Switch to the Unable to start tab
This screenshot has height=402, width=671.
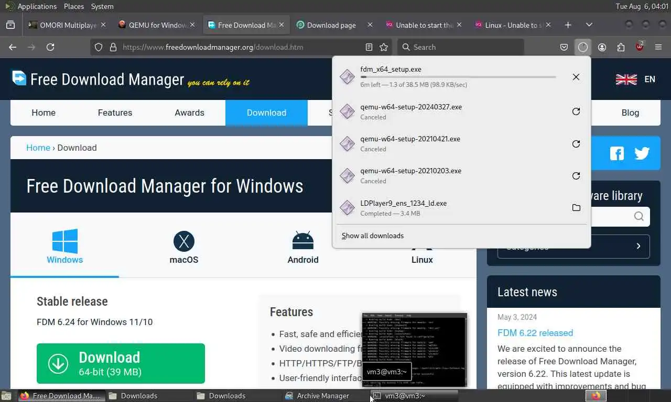(425, 25)
